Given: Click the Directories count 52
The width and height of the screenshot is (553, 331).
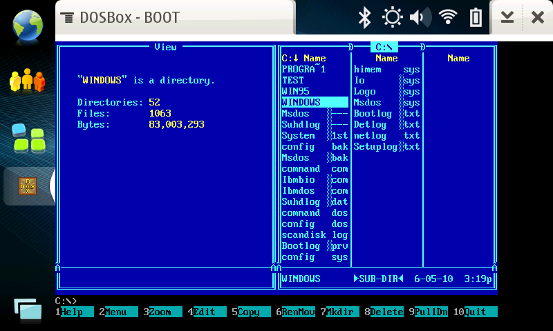Looking at the screenshot, I should [154, 102].
